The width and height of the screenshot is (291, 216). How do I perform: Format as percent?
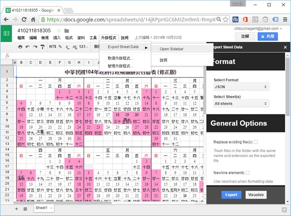point(60,47)
